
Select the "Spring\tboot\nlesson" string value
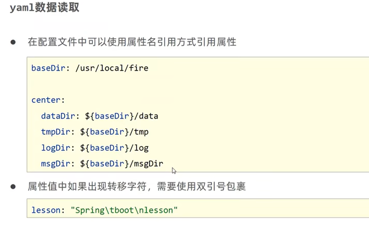pyautogui.click(x=124, y=210)
